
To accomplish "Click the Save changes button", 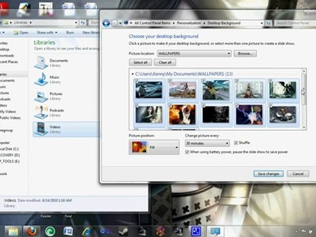I will tap(269, 174).
